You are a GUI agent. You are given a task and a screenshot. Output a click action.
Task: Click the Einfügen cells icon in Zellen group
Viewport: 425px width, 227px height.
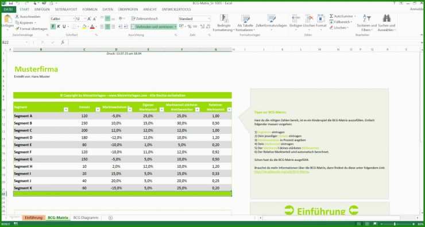(x=295, y=18)
